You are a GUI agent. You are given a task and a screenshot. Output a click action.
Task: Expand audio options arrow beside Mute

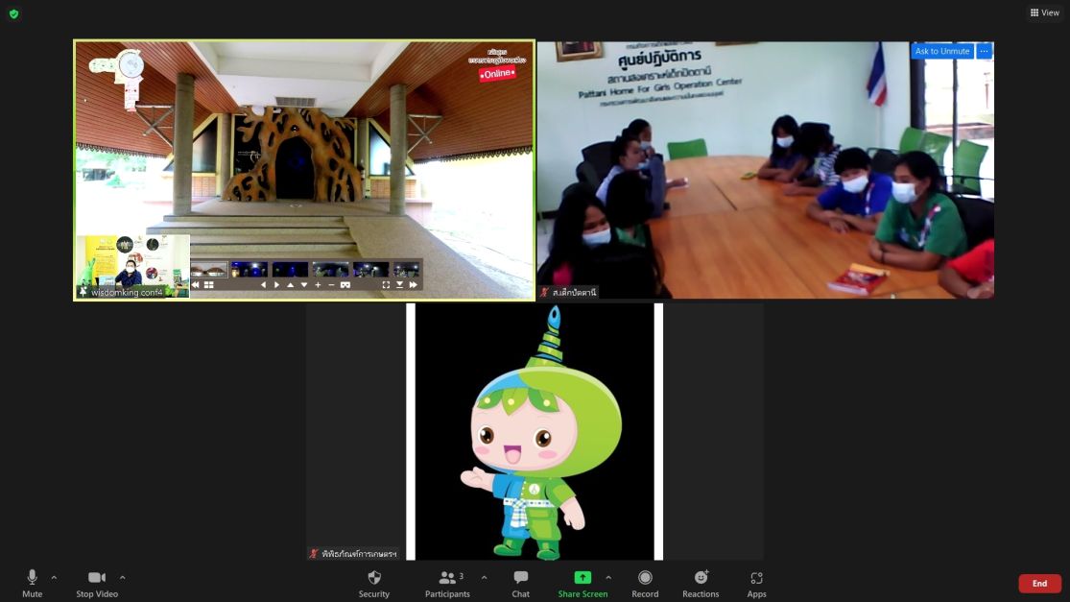point(54,577)
